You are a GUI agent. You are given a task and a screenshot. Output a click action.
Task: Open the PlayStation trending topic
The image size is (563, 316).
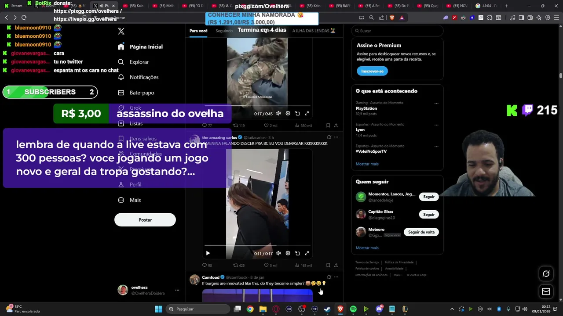pos(366,108)
